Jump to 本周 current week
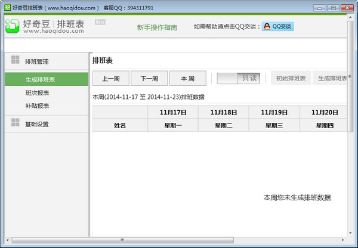Screen dimensions: 358x248 click(x=188, y=78)
